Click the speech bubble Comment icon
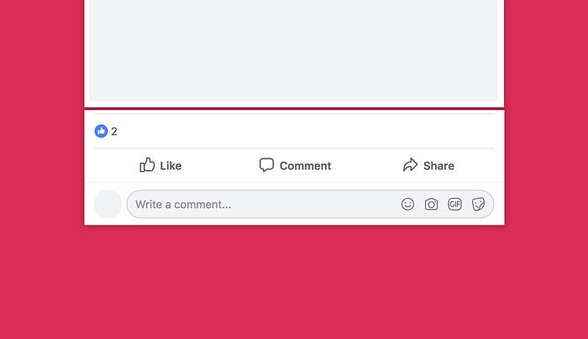588x339 pixels. [x=266, y=164]
